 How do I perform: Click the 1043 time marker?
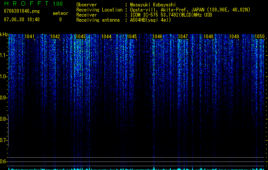[x=81, y=37]
